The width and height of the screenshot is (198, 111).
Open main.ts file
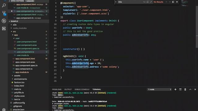(18, 89)
